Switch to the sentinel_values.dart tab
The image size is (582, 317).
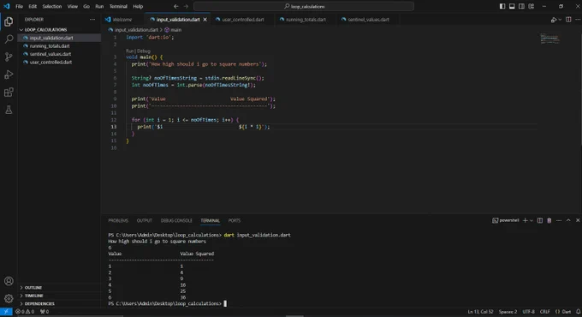click(368, 20)
